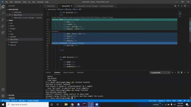
Task: Click the Open Changes icon in editor toolbar
Action: pos(175,6)
